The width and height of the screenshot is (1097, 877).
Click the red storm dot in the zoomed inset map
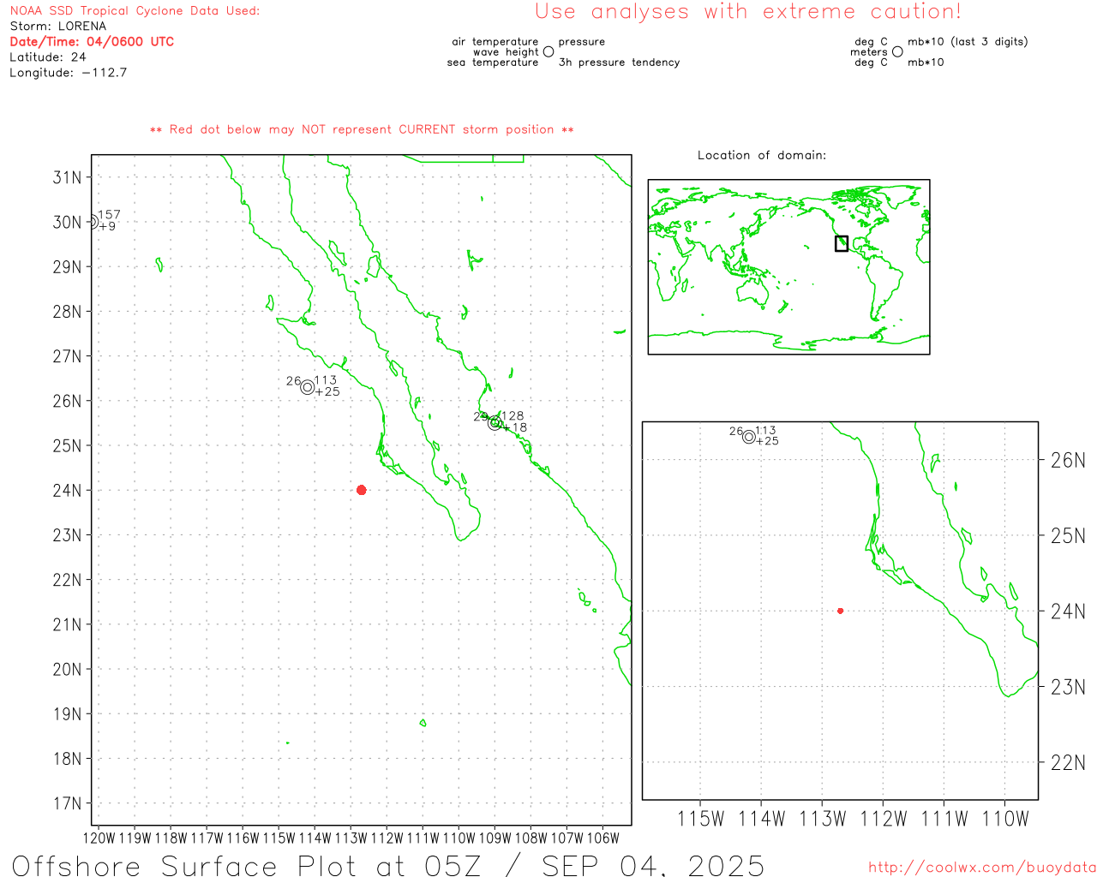840,611
